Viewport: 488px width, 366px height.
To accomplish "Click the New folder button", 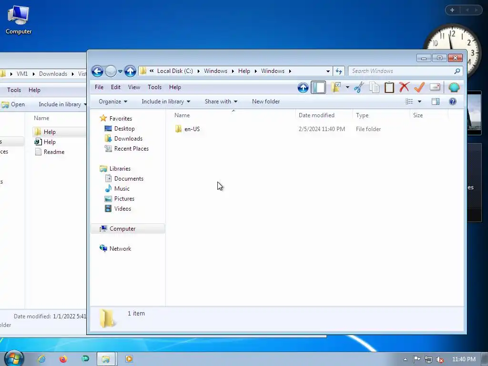I will tap(266, 102).
